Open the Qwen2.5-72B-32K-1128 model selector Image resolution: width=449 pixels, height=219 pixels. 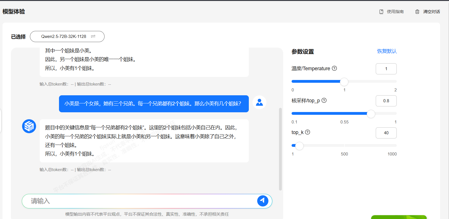tap(67, 36)
